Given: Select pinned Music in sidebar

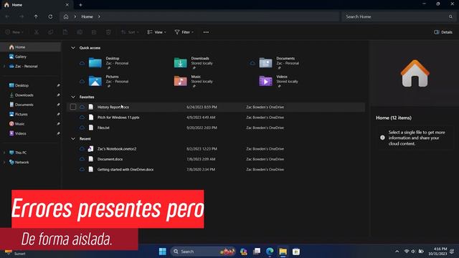Looking at the screenshot, I should click(x=30, y=124).
